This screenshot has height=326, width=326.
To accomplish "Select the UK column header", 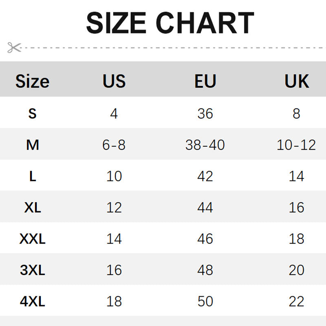I will click(297, 81).
